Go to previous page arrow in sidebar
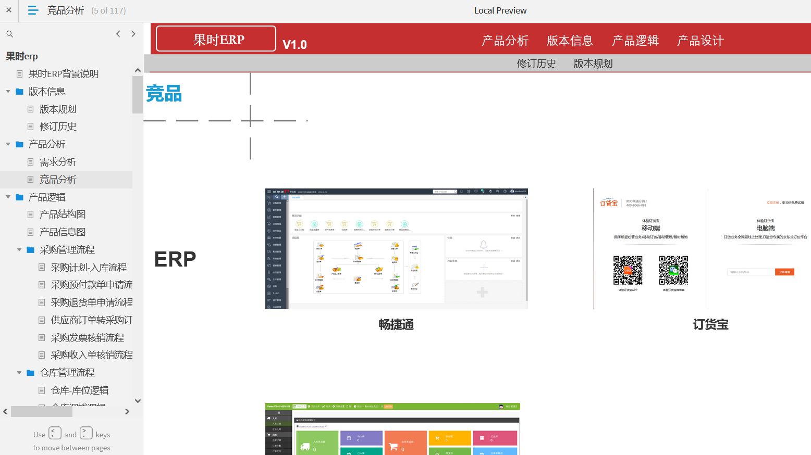The width and height of the screenshot is (811, 455). pos(118,34)
